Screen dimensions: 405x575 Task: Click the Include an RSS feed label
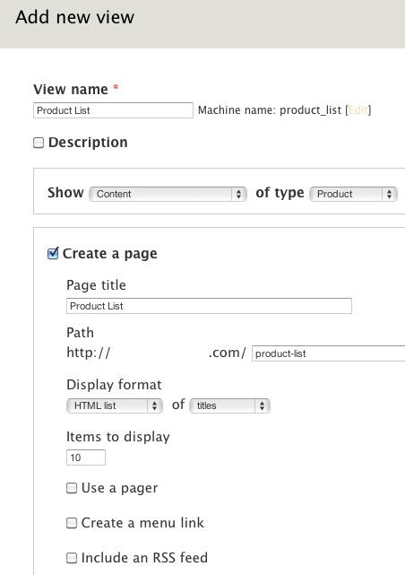[144, 557]
